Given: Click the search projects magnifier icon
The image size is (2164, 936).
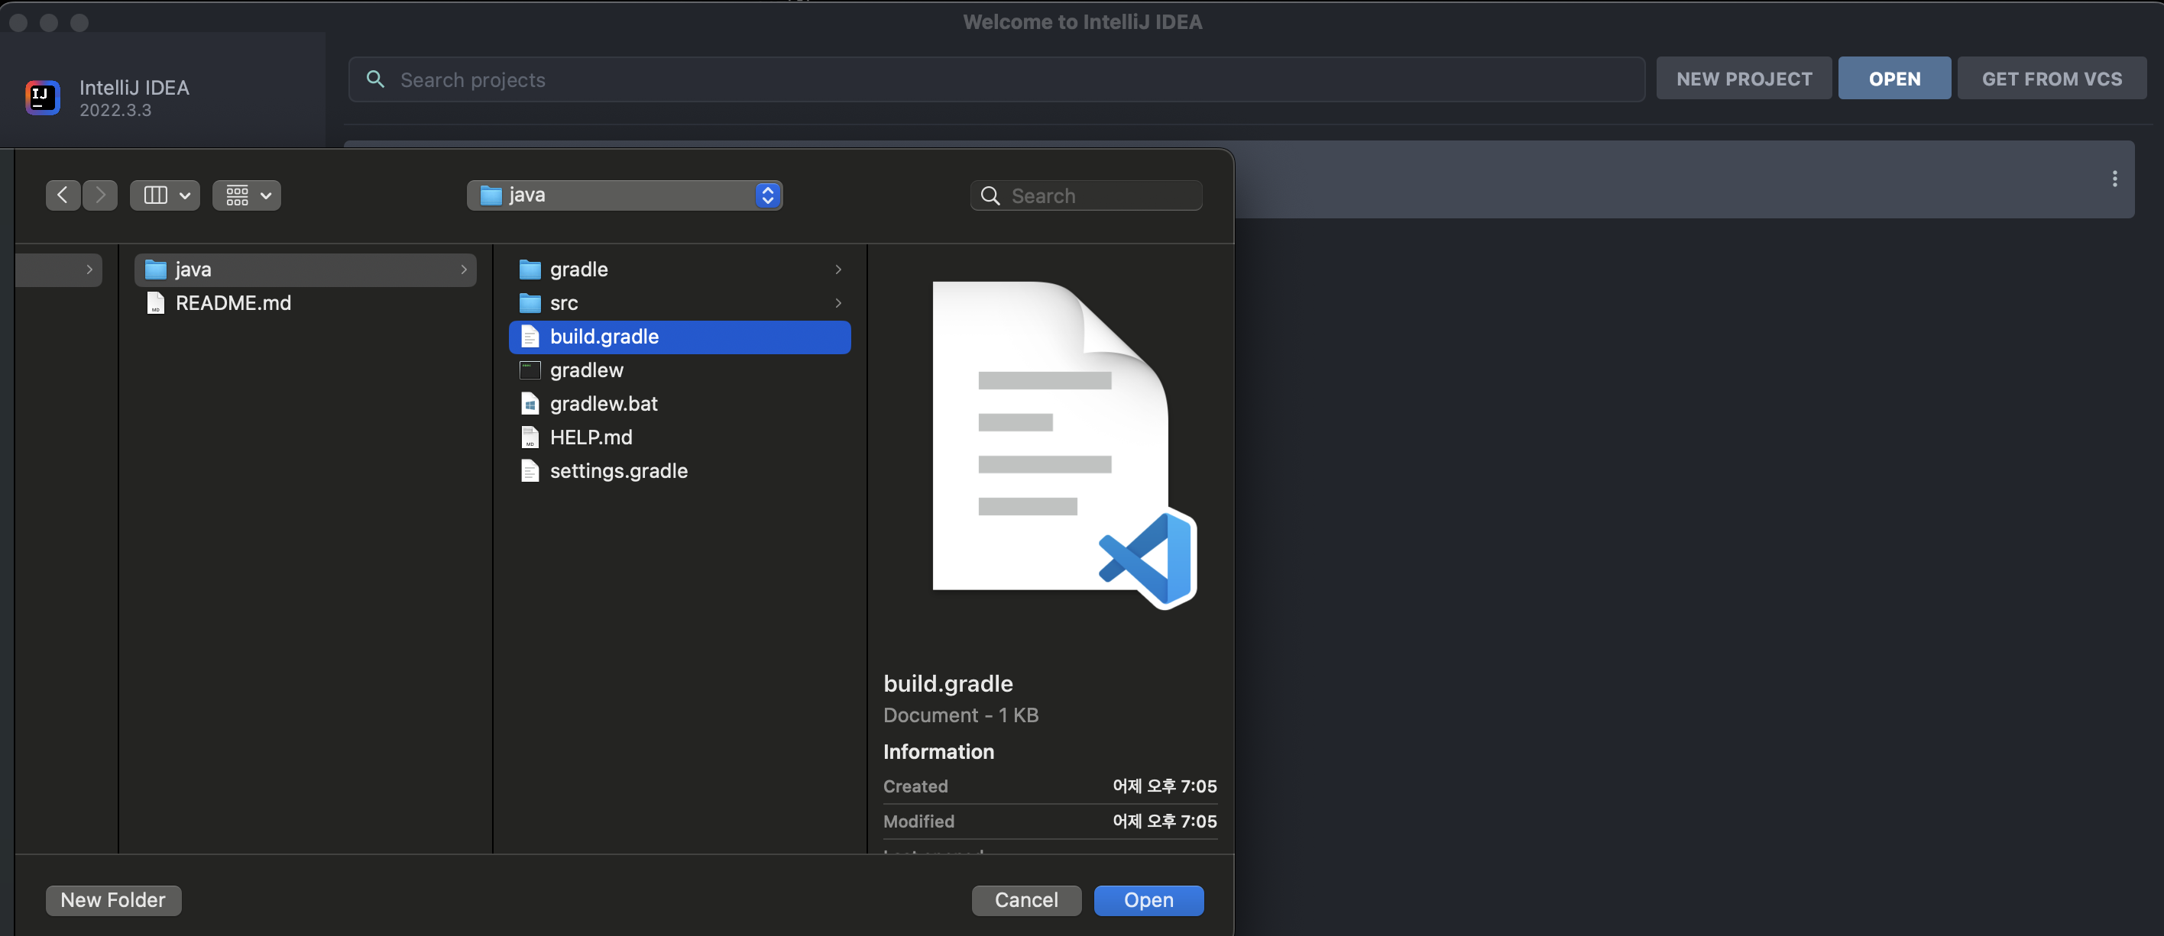Looking at the screenshot, I should [375, 79].
